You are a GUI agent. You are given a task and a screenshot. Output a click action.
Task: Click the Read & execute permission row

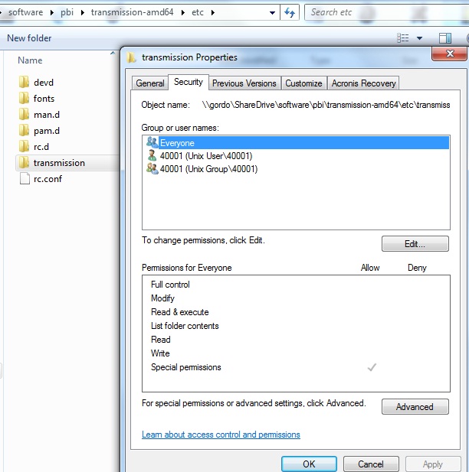tap(296, 312)
